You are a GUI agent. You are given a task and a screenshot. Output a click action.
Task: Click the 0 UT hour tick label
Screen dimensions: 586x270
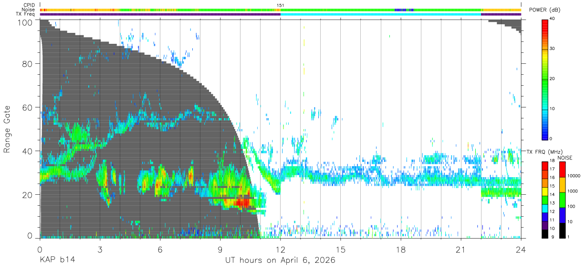click(x=40, y=250)
